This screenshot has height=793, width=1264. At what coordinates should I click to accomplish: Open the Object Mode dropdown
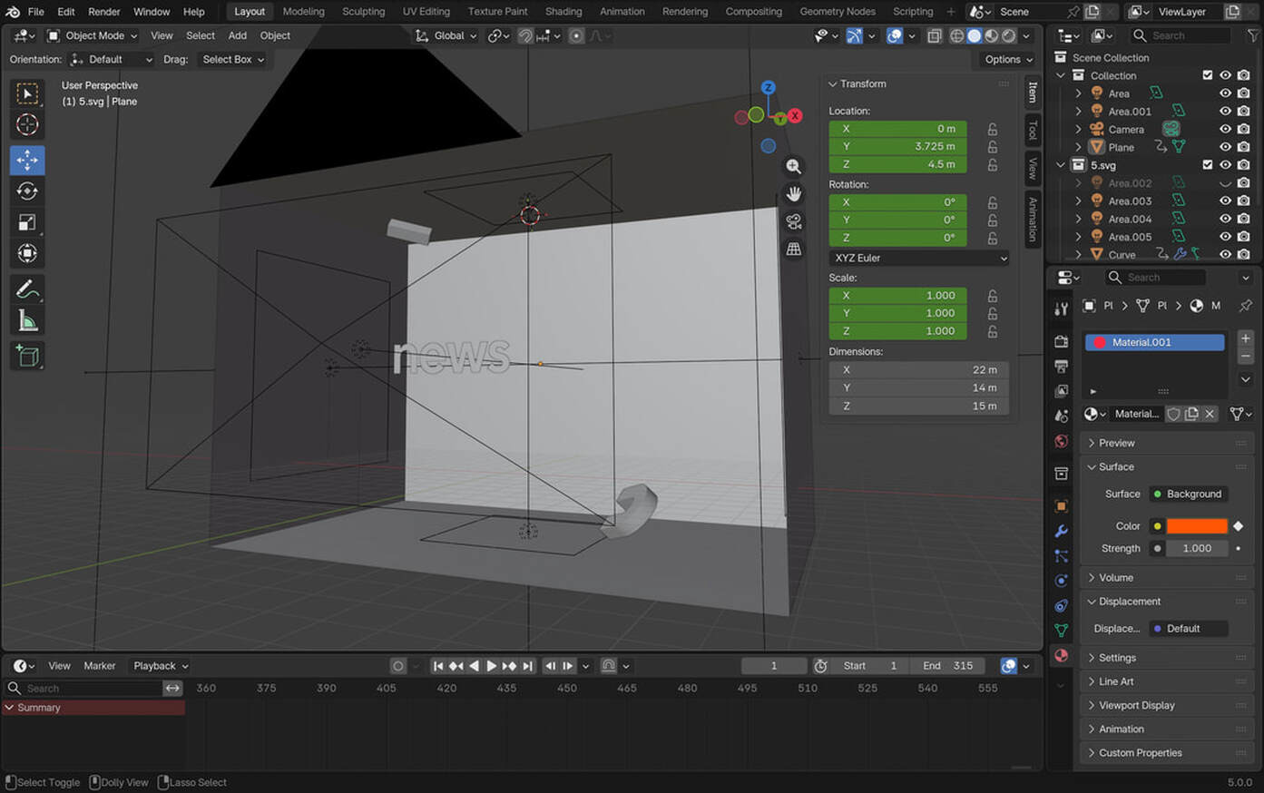pyautogui.click(x=93, y=35)
